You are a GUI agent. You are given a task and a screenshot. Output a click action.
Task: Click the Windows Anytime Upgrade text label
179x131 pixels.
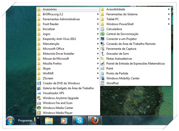point(61,98)
